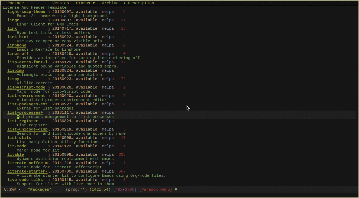Click the star count 172 next to lispy
Viewport: 359px width, 198px height.
[122, 79]
